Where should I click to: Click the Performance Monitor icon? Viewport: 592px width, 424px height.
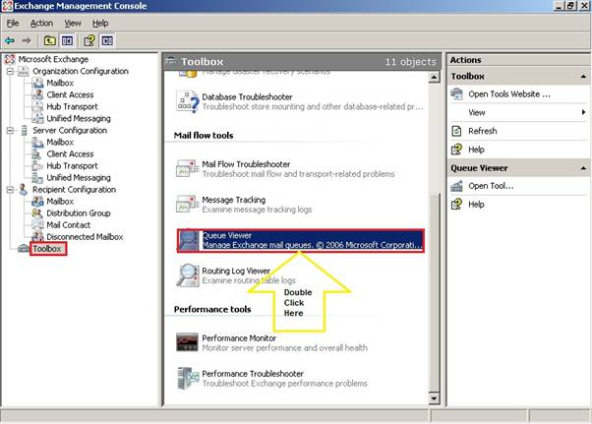click(187, 342)
